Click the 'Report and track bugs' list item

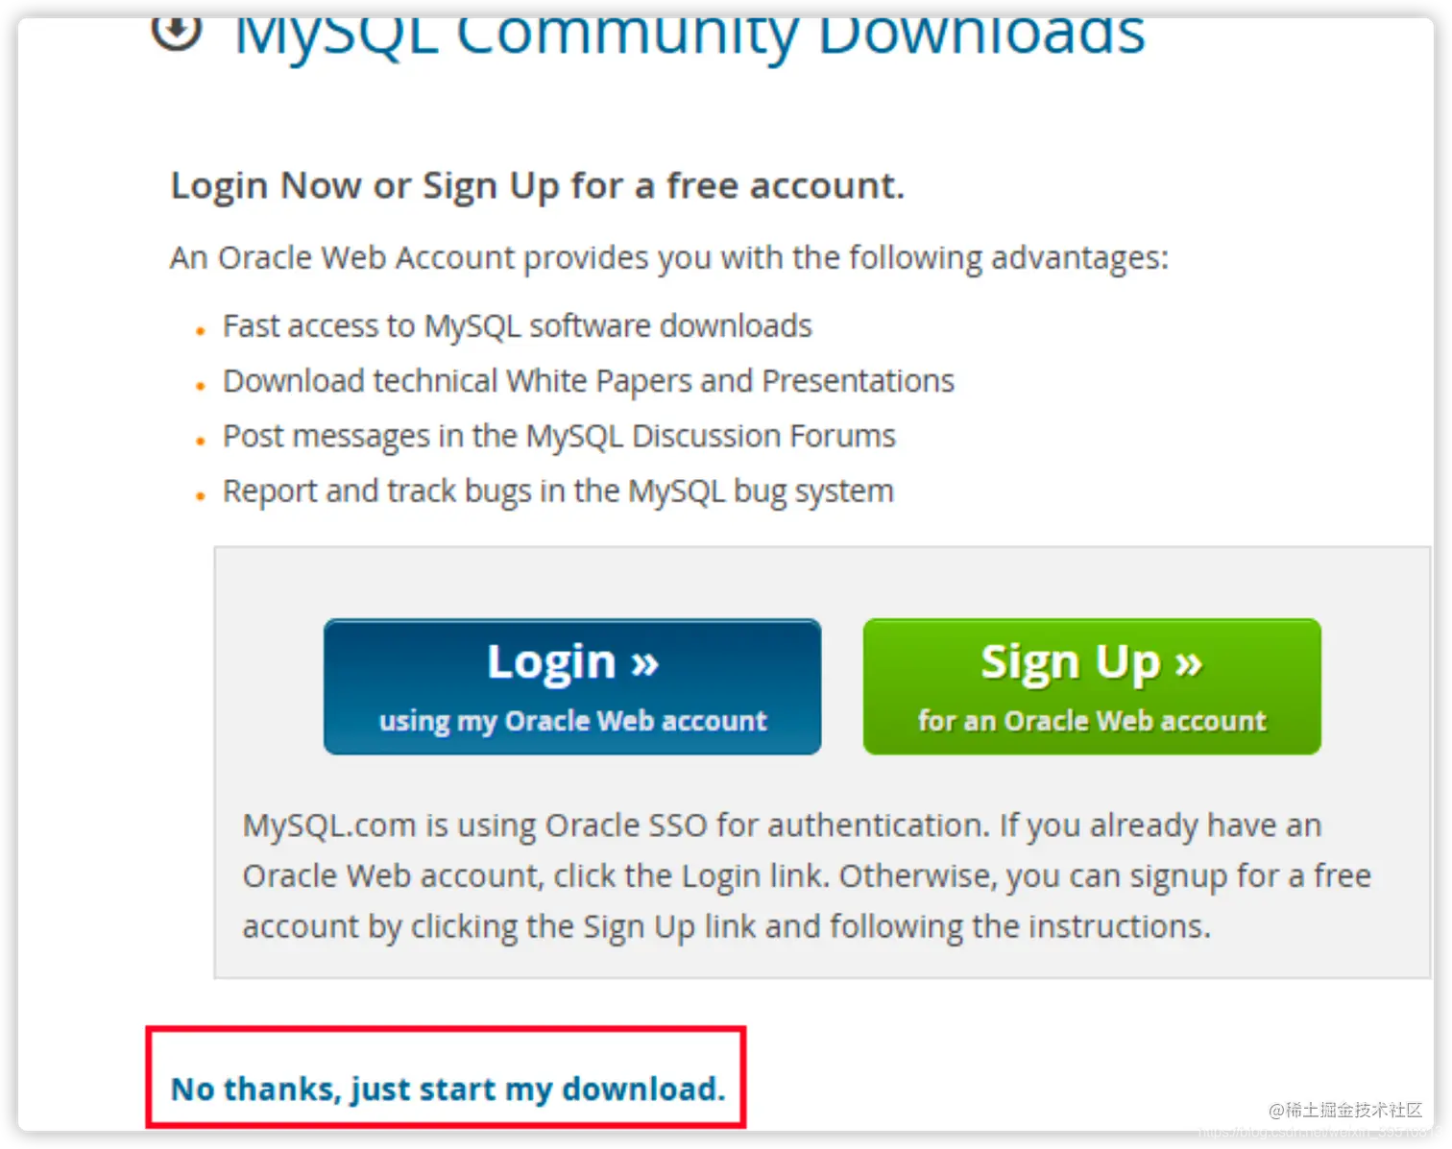pyautogui.click(x=558, y=491)
